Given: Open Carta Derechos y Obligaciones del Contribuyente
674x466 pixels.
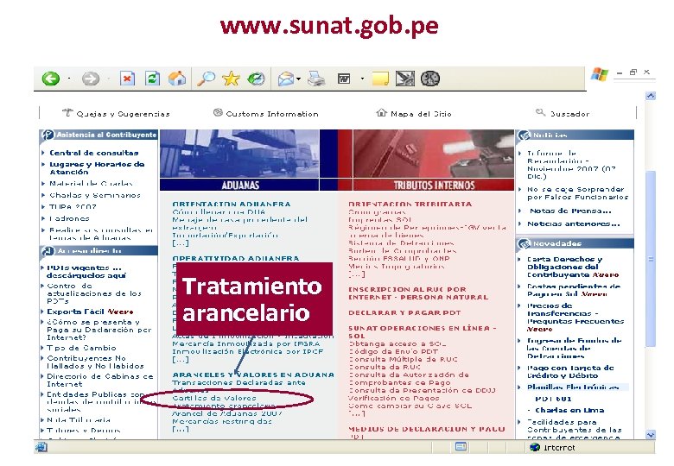Looking at the screenshot, I should [573, 267].
